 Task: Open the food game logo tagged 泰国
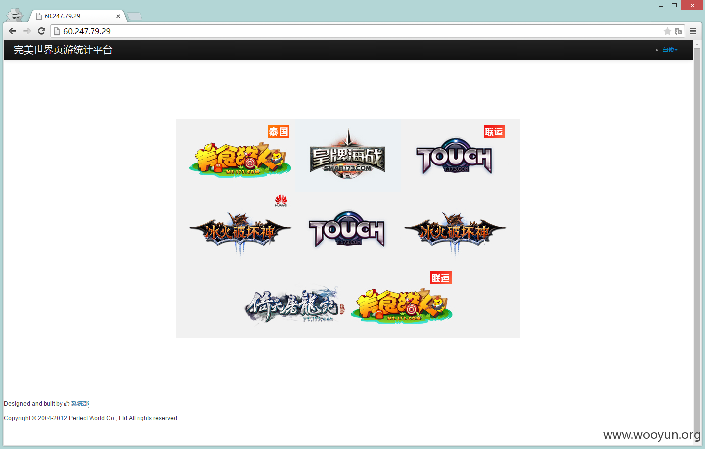(240, 160)
